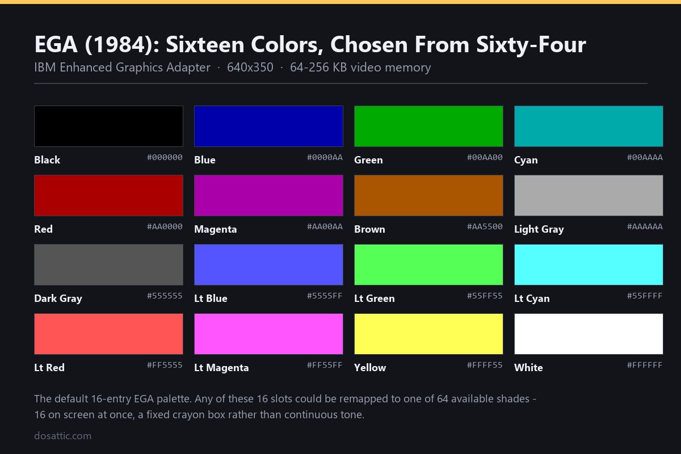Viewport: 681px width, 454px height.
Task: Choose the White color swatch
Action: (x=588, y=334)
